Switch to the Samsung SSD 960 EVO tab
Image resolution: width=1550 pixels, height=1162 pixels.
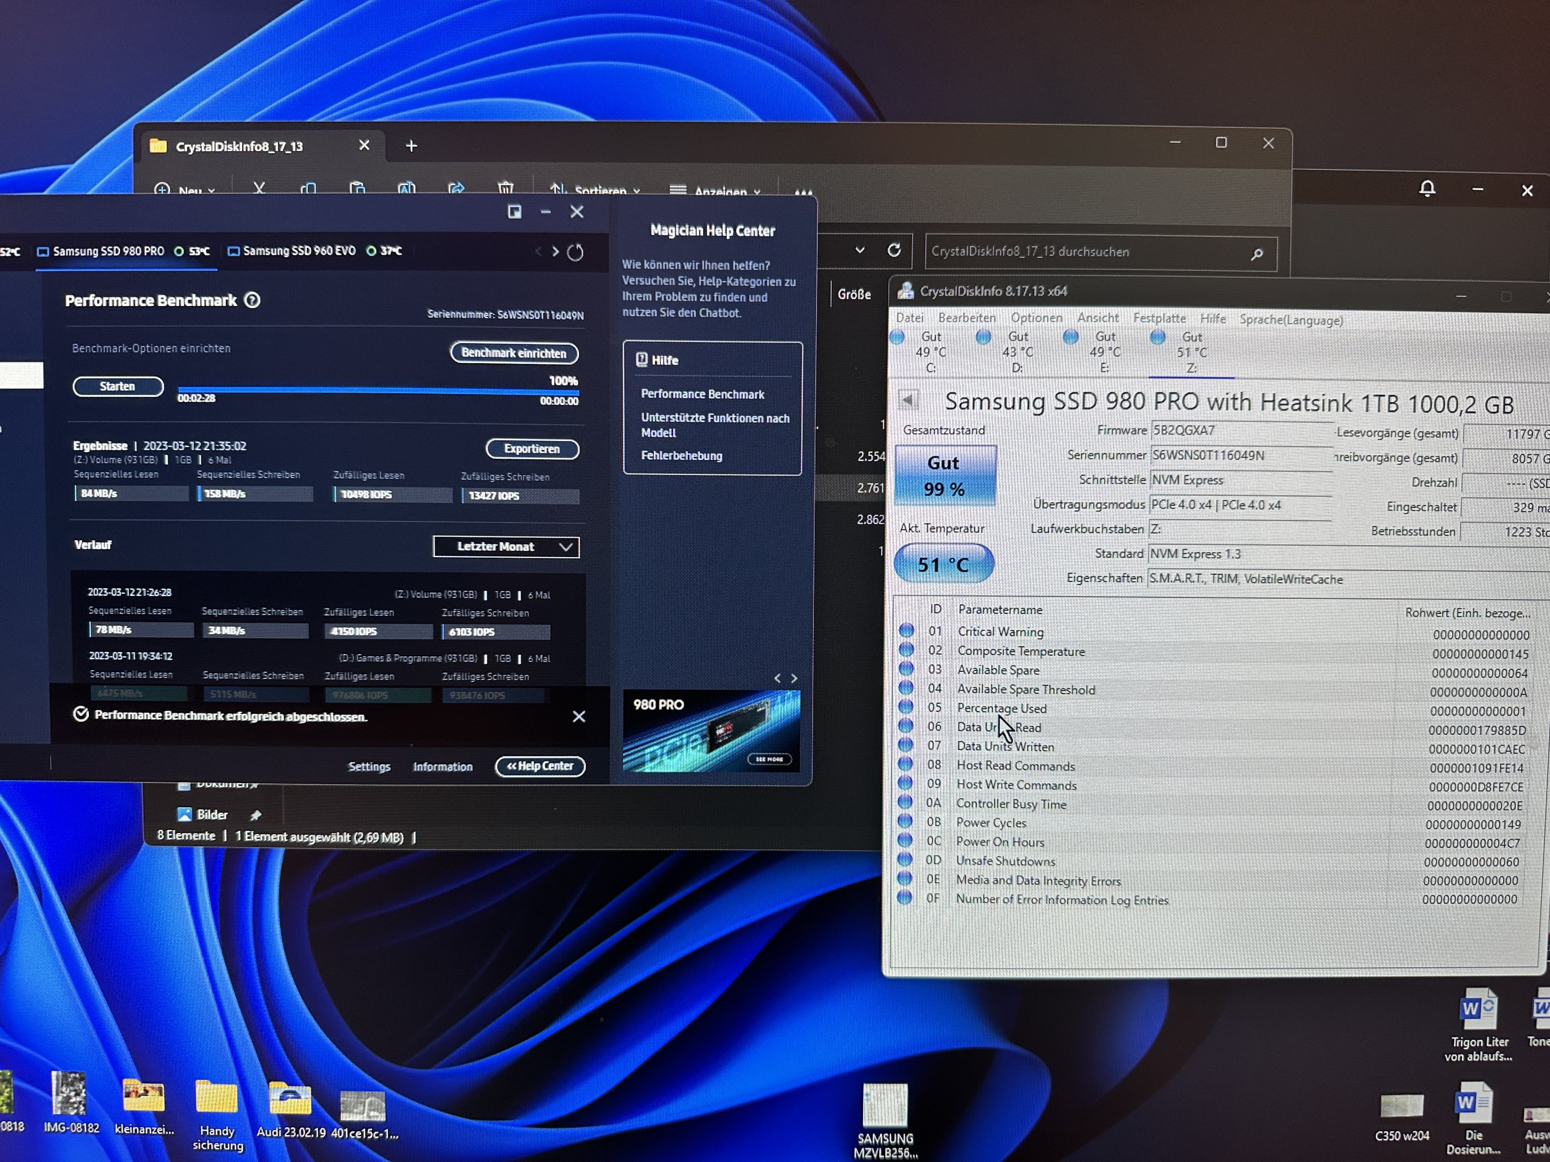[x=299, y=251]
